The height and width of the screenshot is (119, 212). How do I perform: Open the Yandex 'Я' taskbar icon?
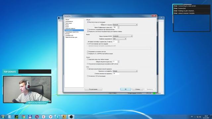44,117
